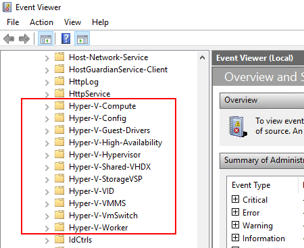This screenshot has width=304, height=248.
Task: Expand the IdCtrls tree node
Action: point(47,241)
